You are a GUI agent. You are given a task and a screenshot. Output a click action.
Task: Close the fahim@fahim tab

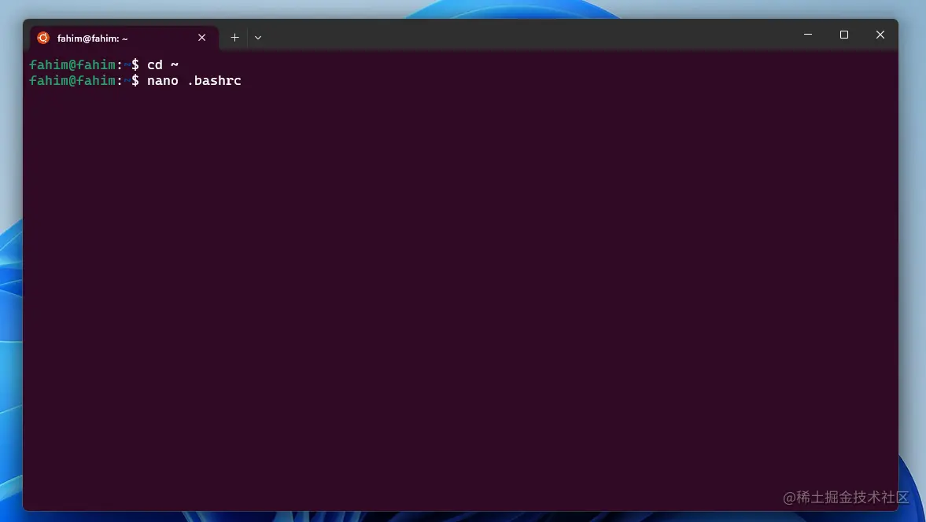tap(202, 38)
